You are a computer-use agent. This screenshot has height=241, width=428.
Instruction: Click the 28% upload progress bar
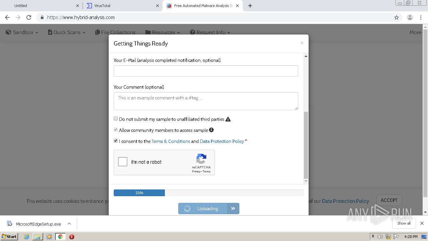point(208,193)
